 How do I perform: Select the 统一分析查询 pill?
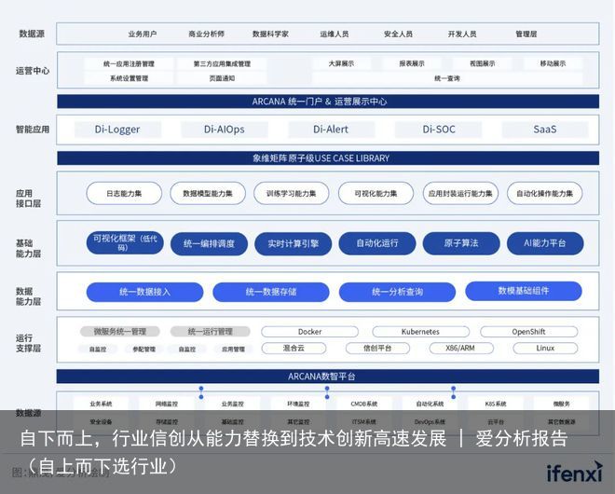[397, 292]
